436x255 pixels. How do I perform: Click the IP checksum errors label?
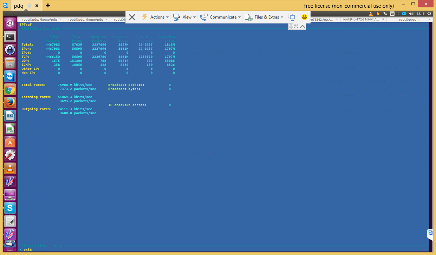[x=128, y=105]
